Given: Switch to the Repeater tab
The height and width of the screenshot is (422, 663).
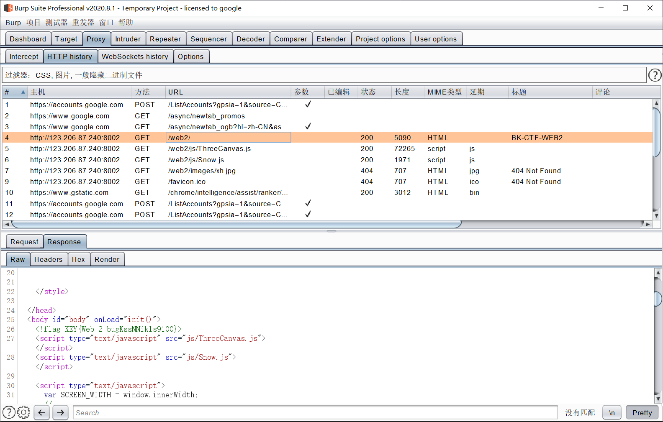Looking at the screenshot, I should (165, 39).
